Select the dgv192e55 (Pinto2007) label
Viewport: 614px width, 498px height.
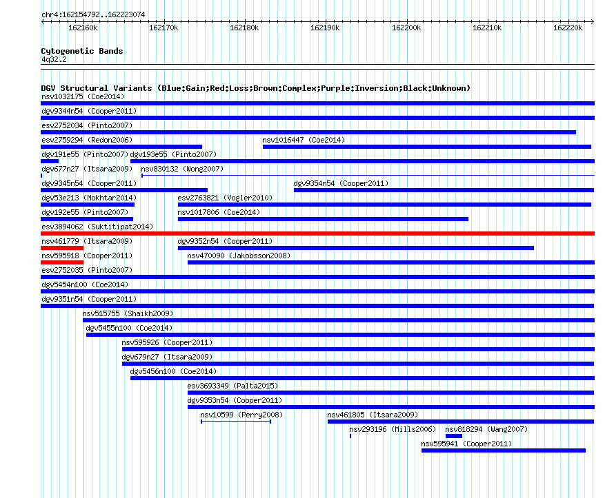pyautogui.click(x=85, y=212)
